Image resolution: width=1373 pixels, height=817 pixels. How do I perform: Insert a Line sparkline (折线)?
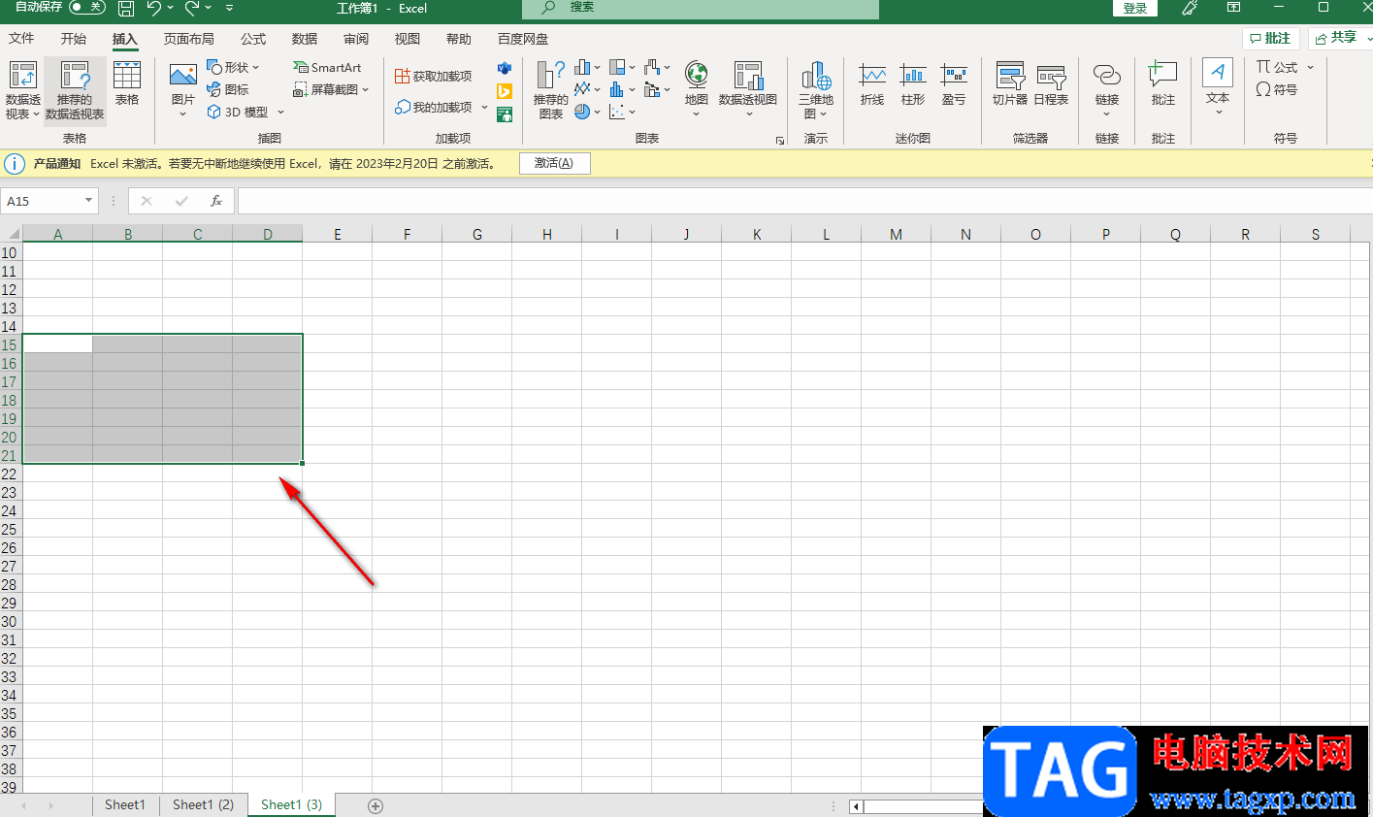click(872, 84)
